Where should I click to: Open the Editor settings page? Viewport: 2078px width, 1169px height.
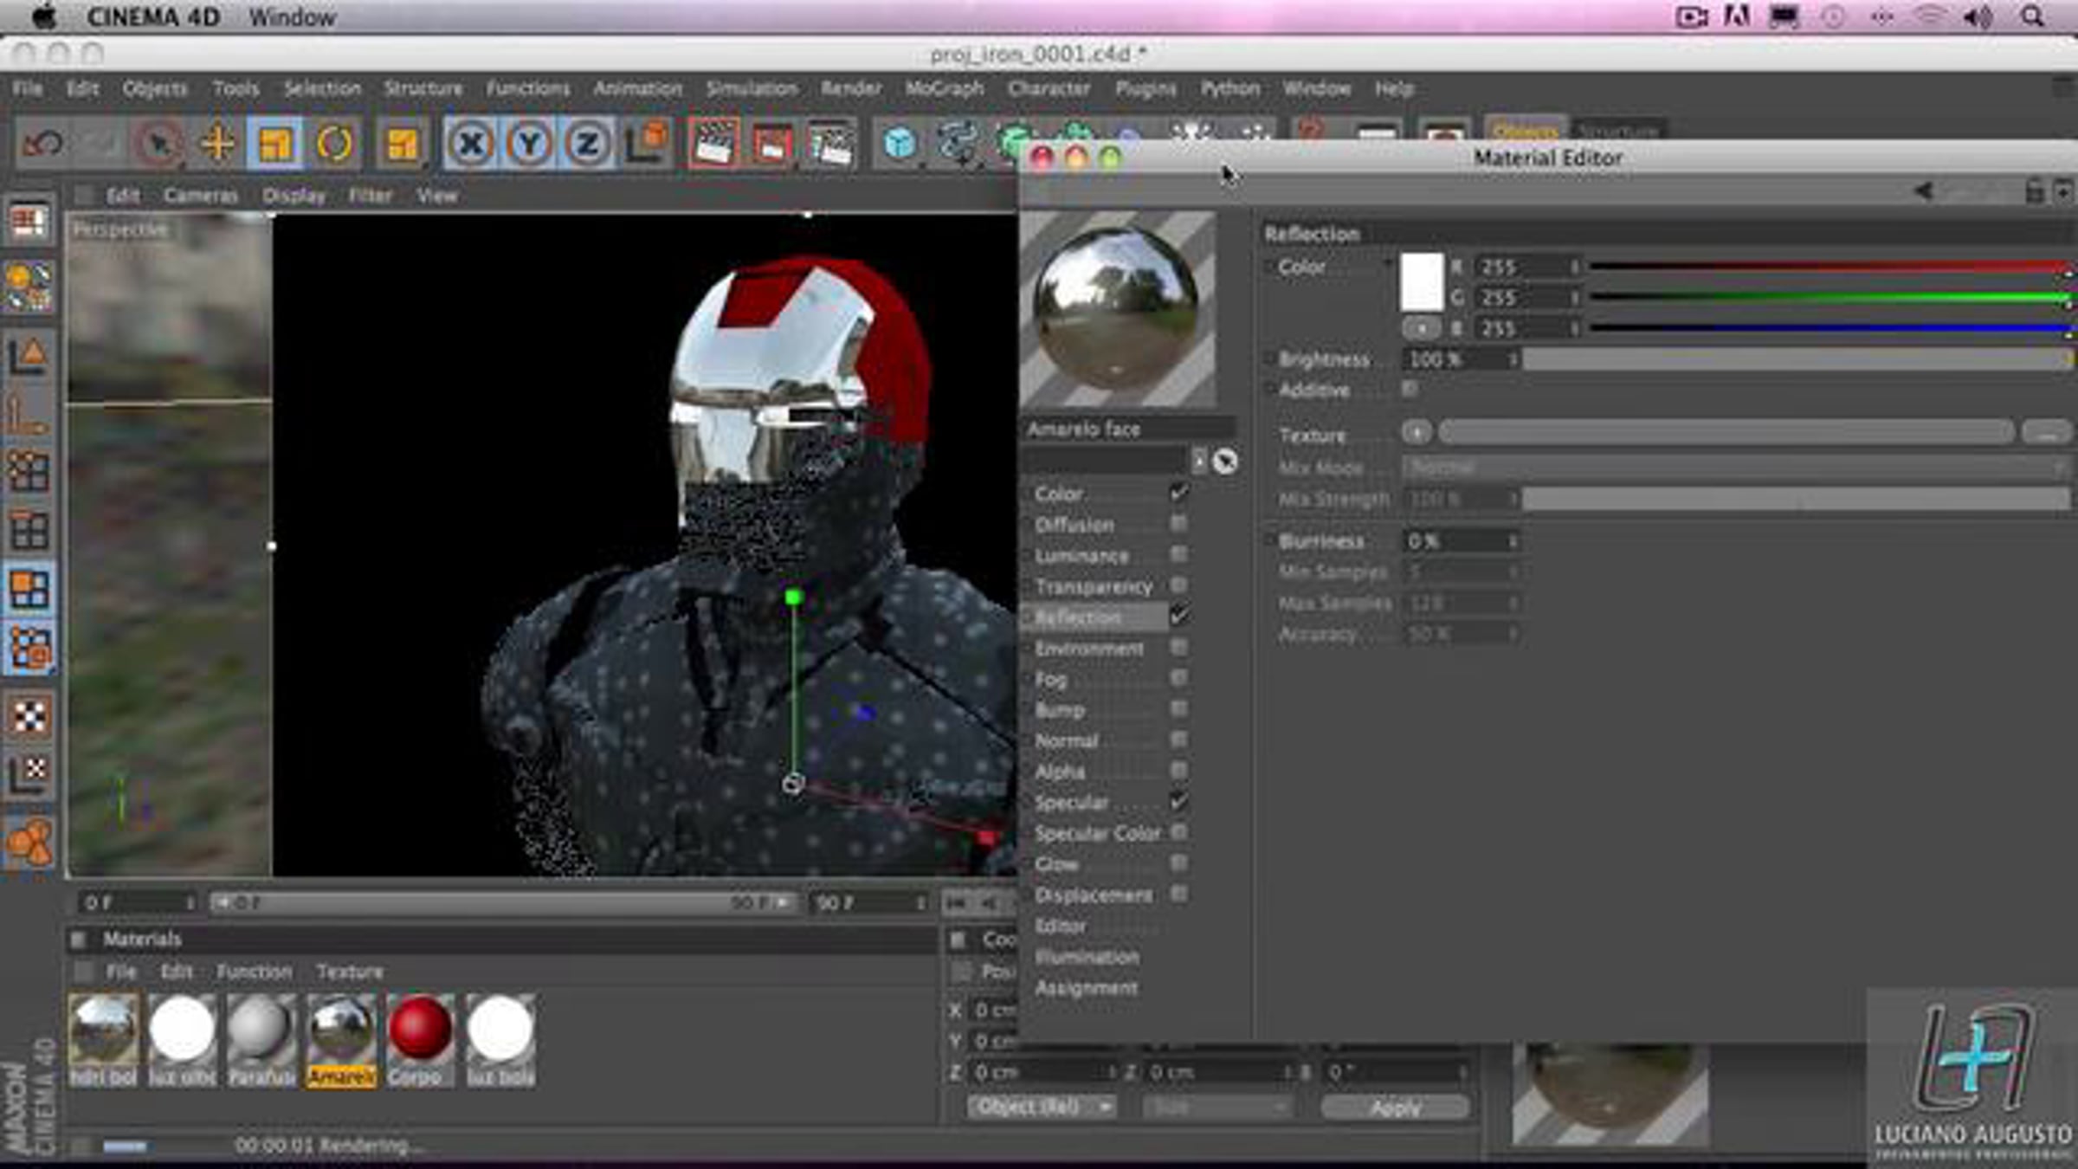pos(1061,926)
